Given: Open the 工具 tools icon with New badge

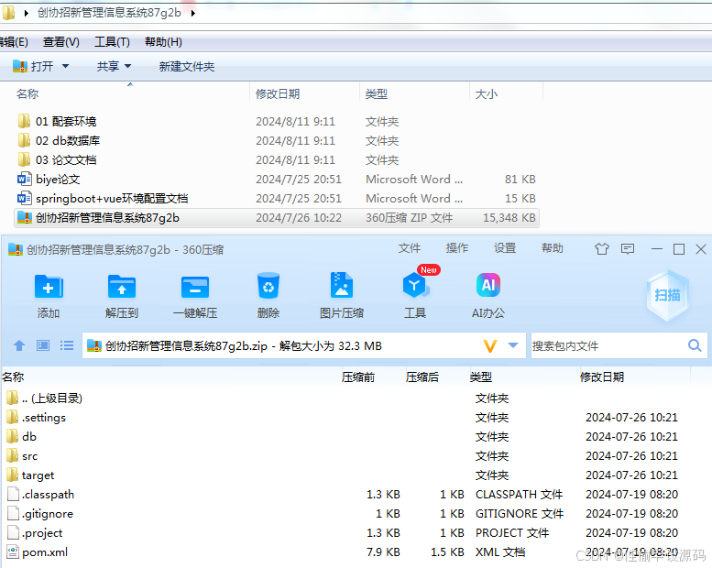Looking at the screenshot, I should (x=415, y=284).
